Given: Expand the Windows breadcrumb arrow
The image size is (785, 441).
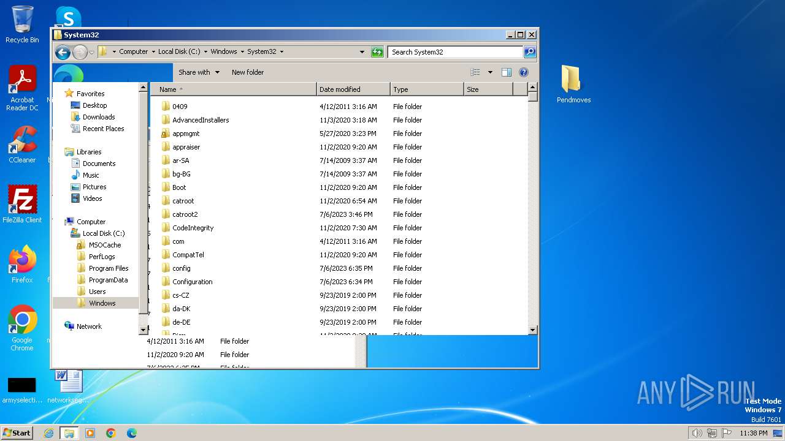Looking at the screenshot, I should 242,52.
